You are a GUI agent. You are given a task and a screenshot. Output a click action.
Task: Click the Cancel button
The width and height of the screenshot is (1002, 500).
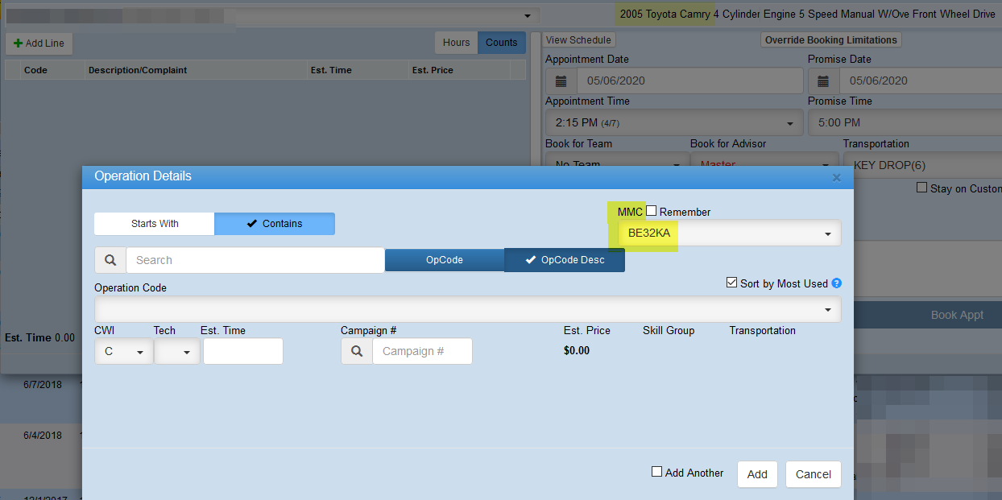coord(813,474)
